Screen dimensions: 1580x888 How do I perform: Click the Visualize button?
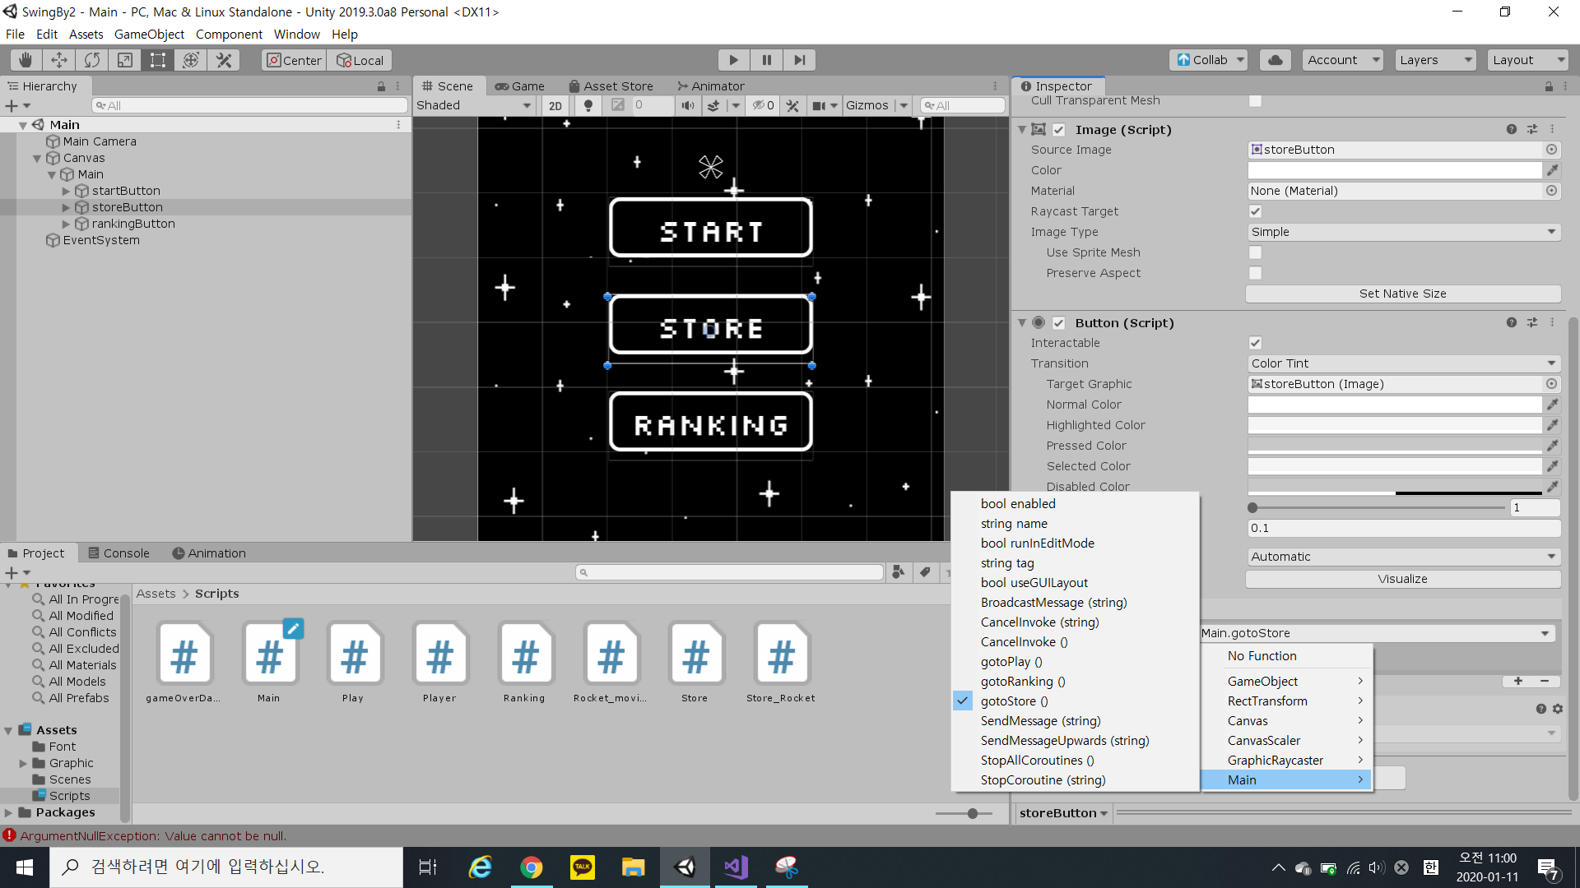pyautogui.click(x=1402, y=579)
